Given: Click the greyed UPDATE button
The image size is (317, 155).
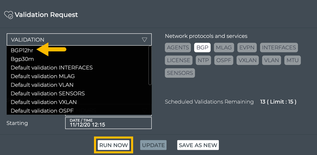Looking at the screenshot, I should pos(153,145).
